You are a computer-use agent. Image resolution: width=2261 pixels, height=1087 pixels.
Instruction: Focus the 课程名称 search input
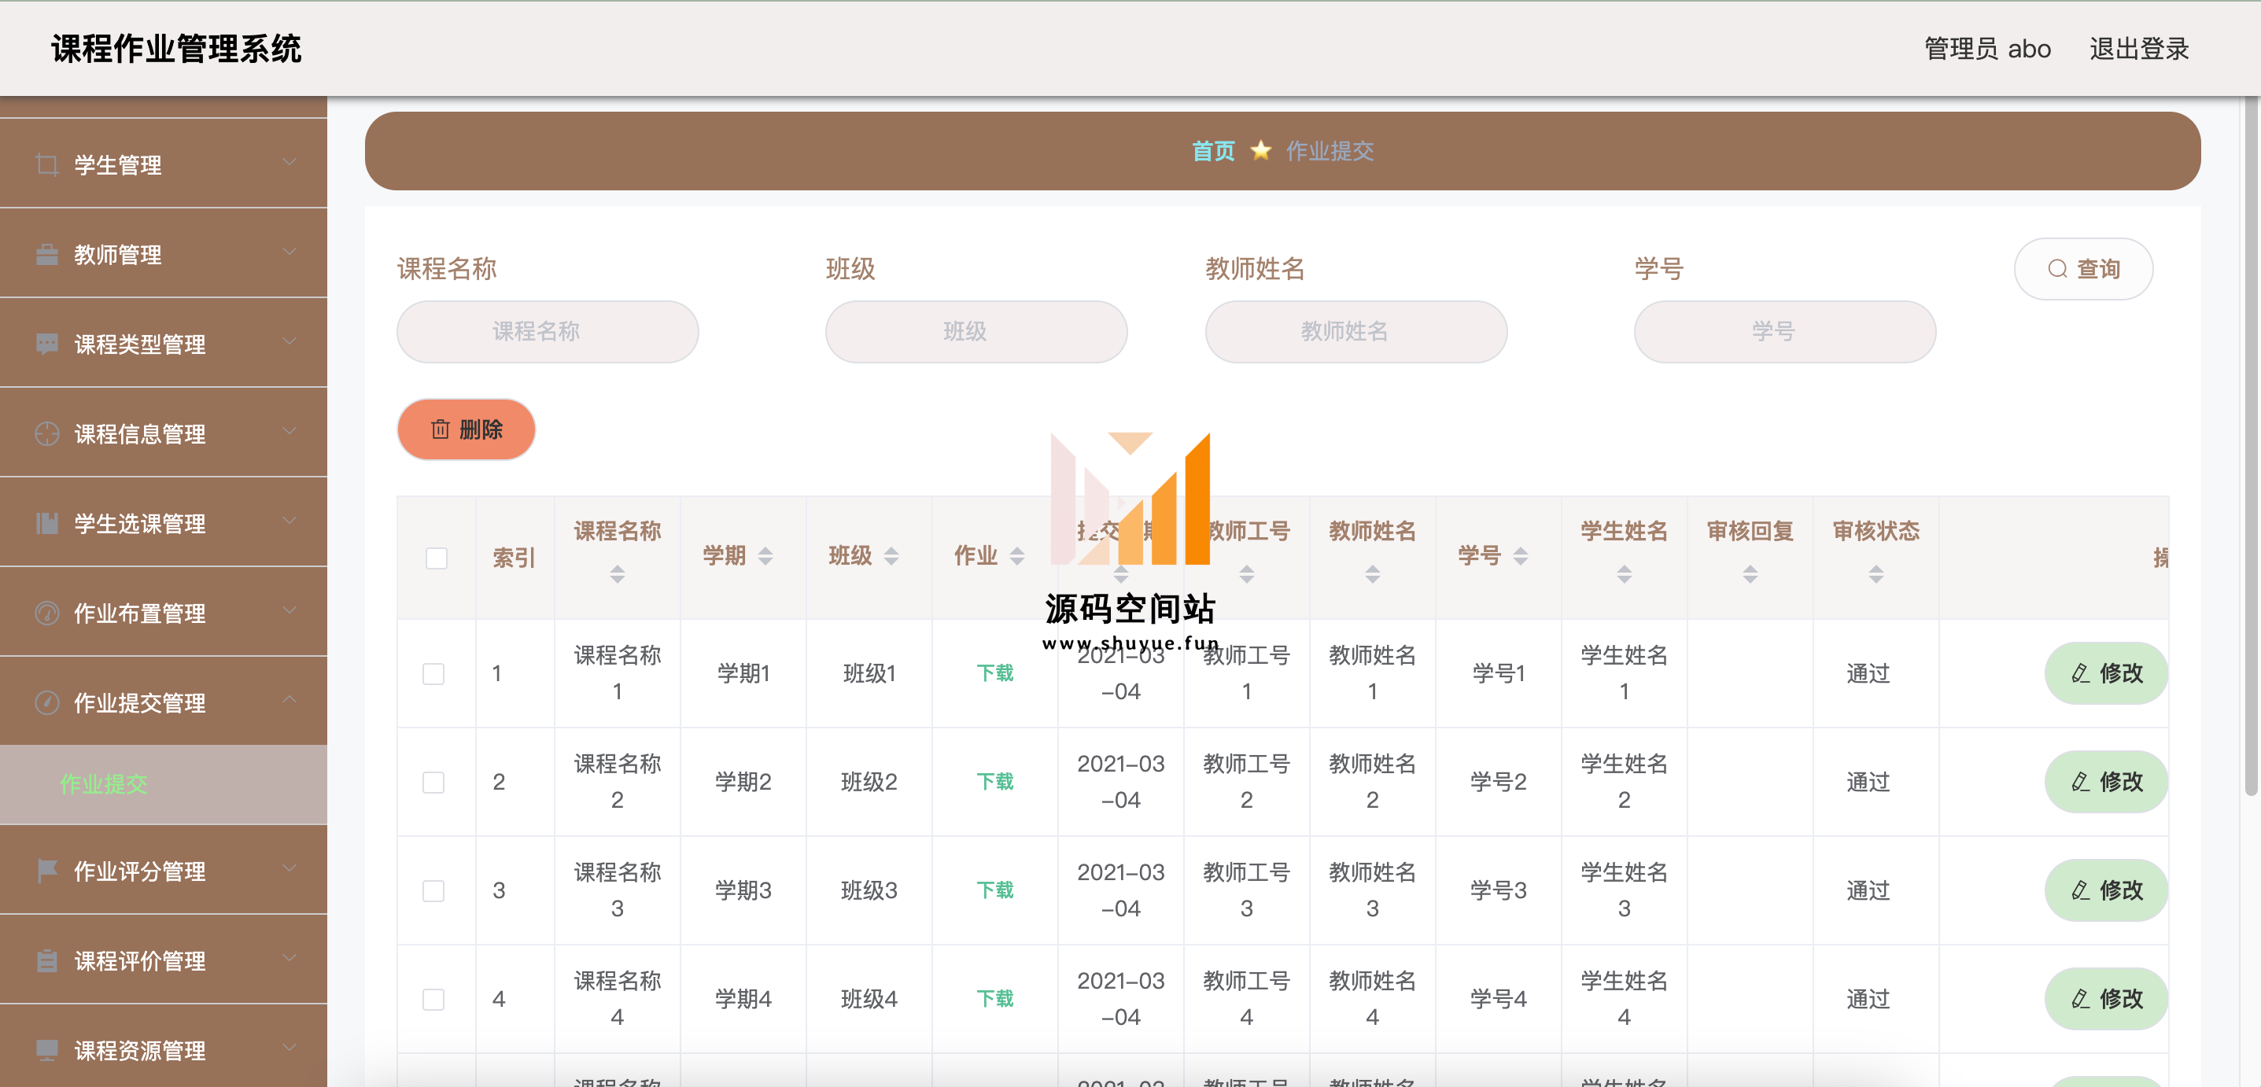pos(548,332)
